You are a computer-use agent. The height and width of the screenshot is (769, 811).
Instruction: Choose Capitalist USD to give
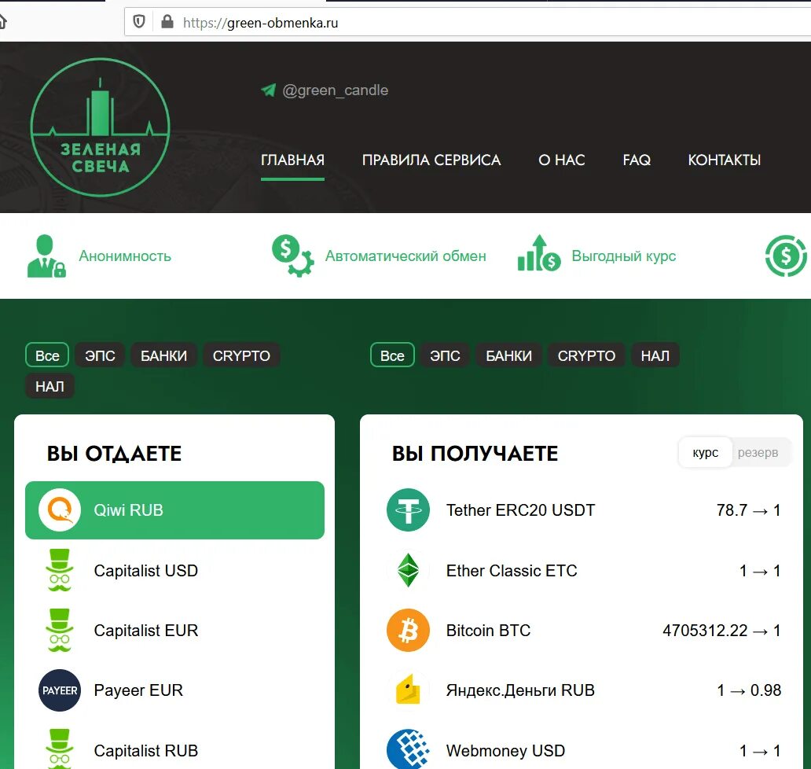point(174,570)
